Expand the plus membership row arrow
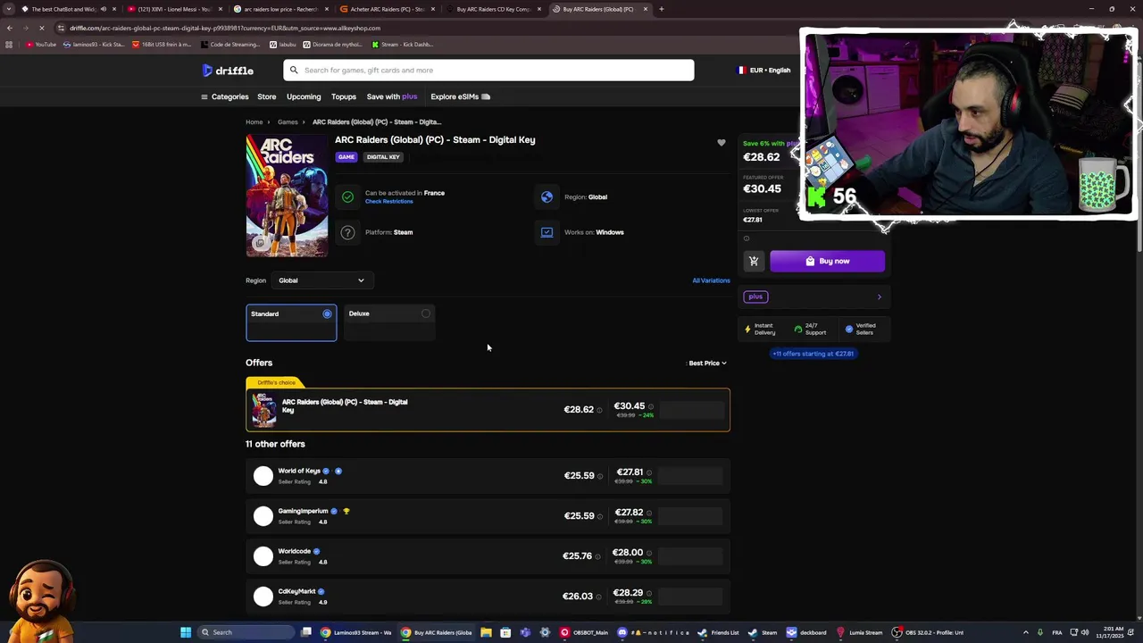1143x643 pixels. (879, 296)
